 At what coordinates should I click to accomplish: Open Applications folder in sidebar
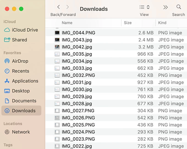[25, 81]
